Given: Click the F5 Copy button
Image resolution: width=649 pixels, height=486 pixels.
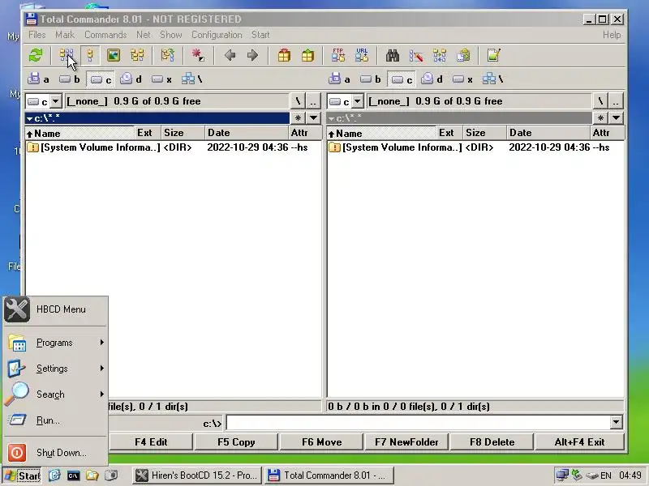Looking at the screenshot, I should [x=236, y=441].
